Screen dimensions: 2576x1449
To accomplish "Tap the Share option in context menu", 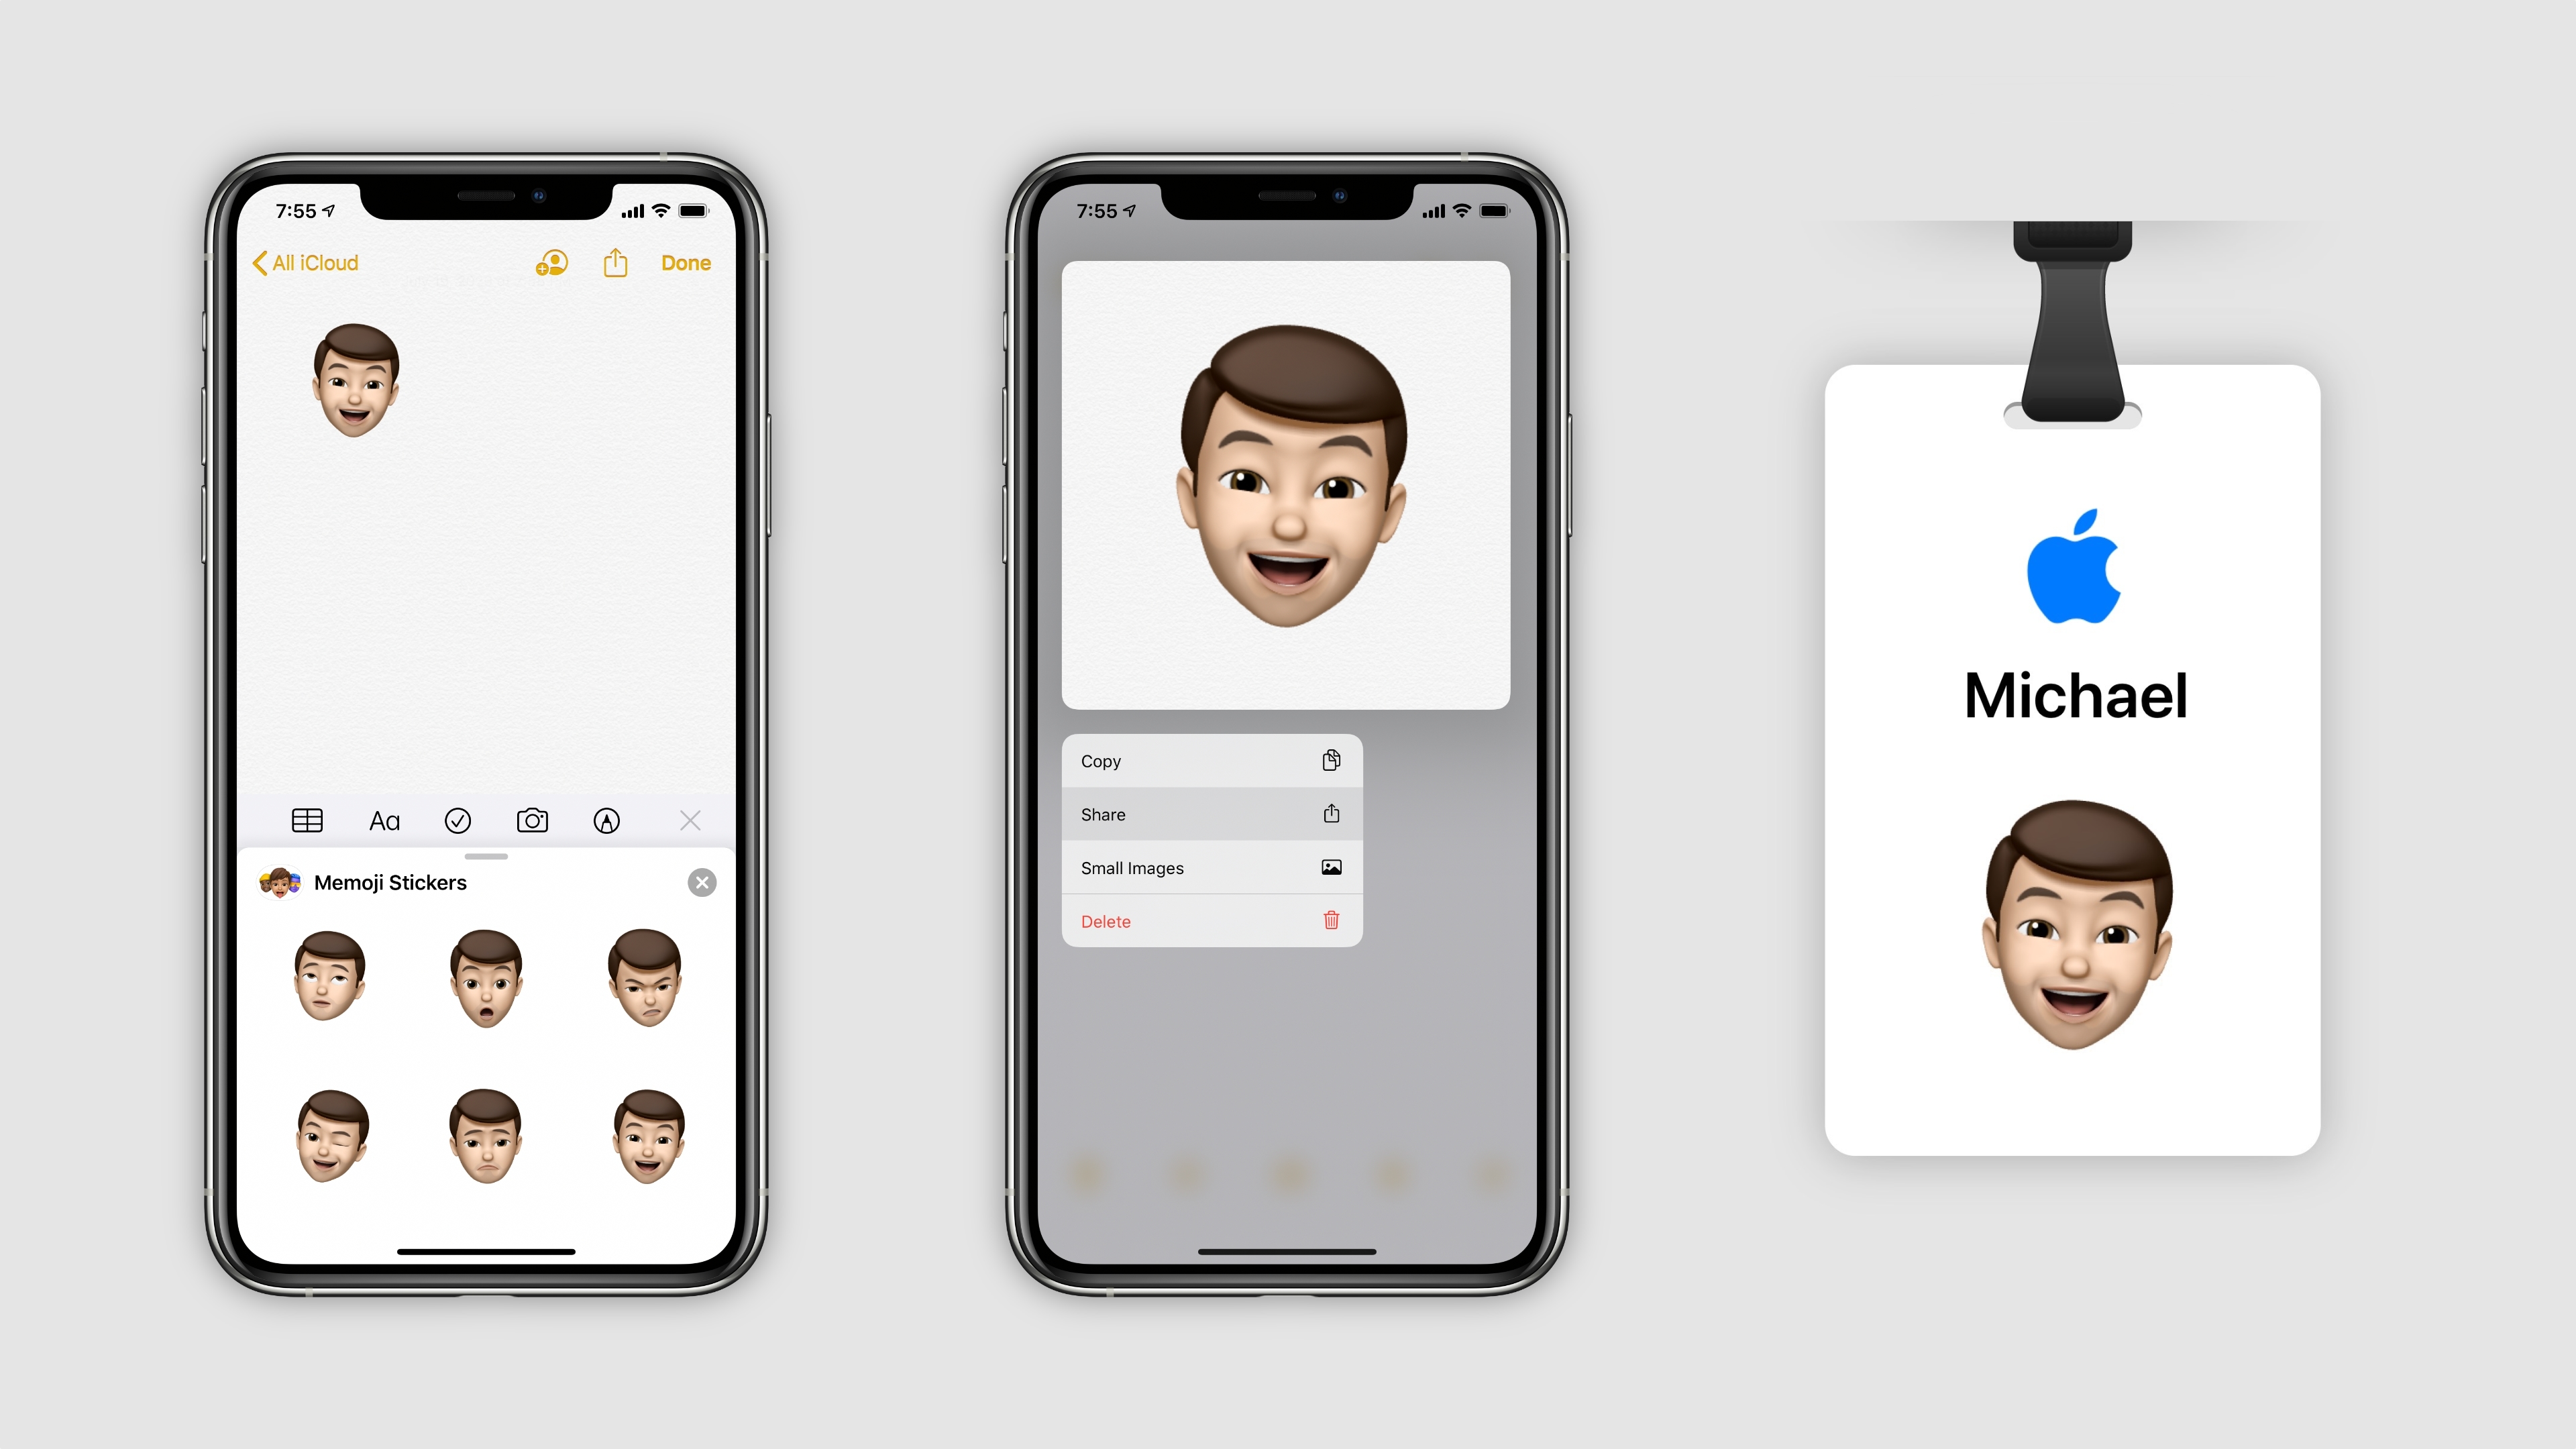I will coord(1210,814).
